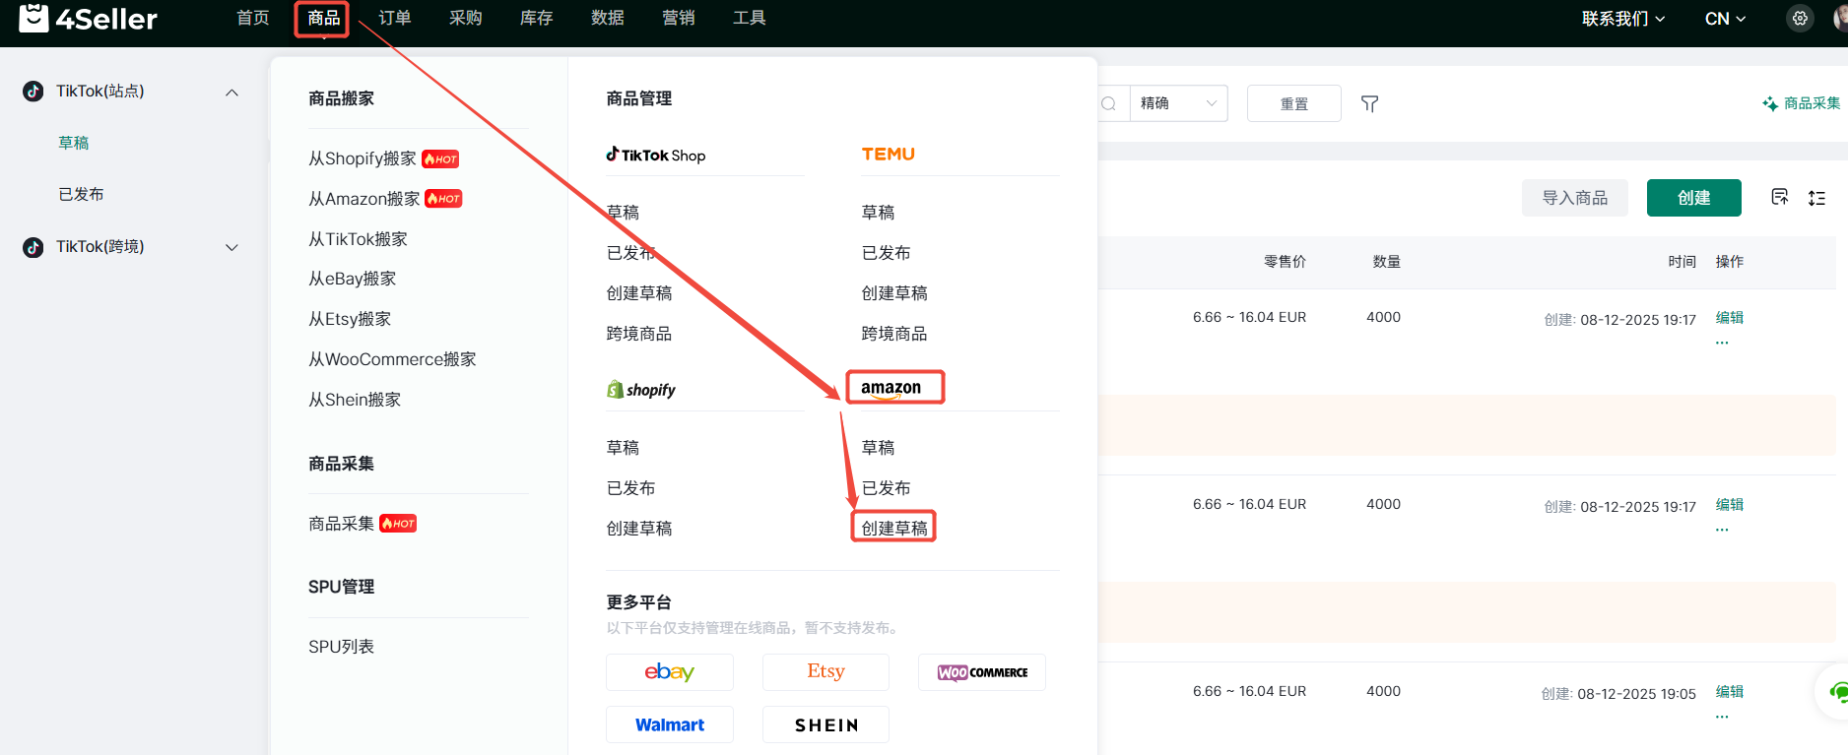Open 商品采集 HOT menu entry
The width and height of the screenshot is (1848, 755).
pos(363,524)
